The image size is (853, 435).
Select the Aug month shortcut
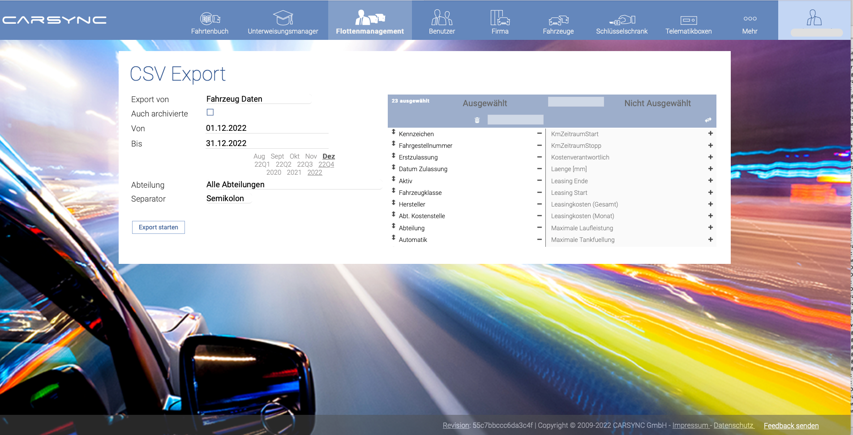tap(259, 156)
